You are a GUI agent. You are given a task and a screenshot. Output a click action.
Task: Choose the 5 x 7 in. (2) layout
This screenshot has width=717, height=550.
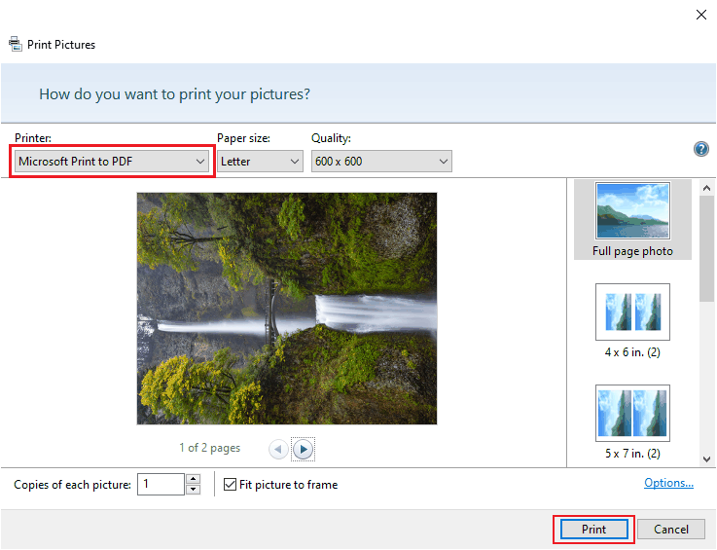631,422
